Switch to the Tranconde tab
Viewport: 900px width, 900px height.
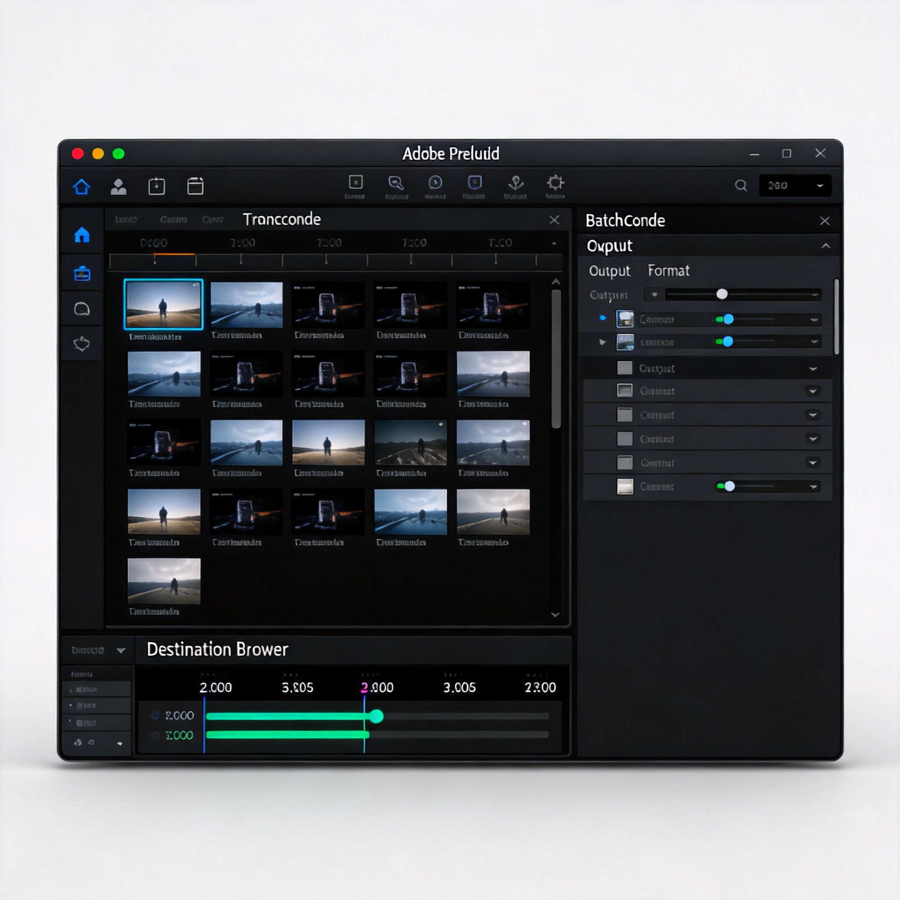tap(282, 219)
